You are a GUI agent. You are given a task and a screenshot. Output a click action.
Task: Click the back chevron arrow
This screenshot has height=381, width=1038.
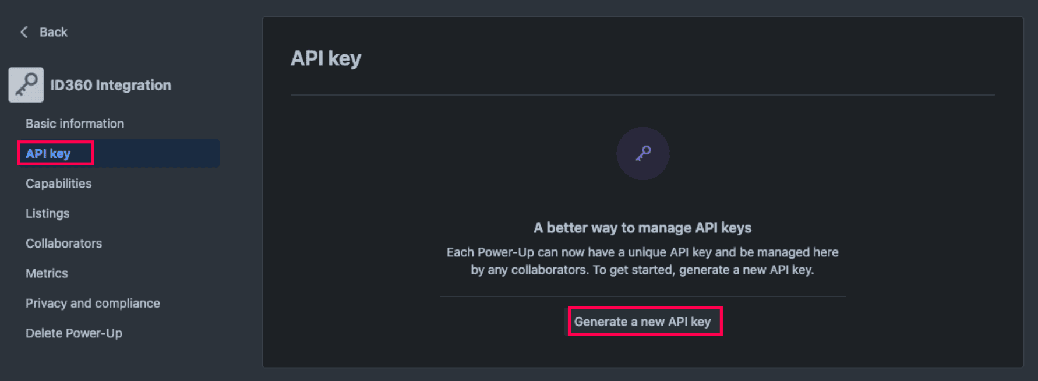coord(23,32)
